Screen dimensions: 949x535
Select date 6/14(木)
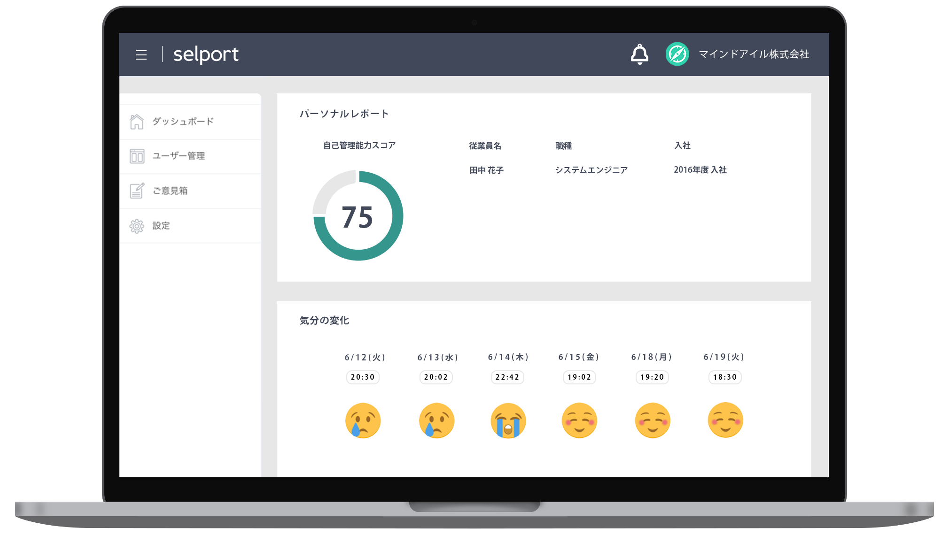pos(508,357)
